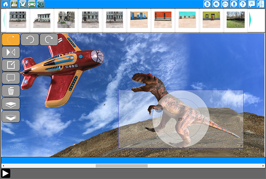The width and height of the screenshot is (266, 179).
Task: Click the lower layers icon
Action: [x=11, y=117]
